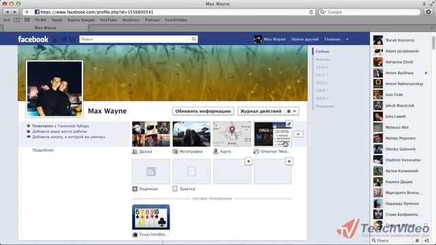
Task: Click Добавьте ваше место работы link
Action: pyautogui.click(x=59, y=131)
